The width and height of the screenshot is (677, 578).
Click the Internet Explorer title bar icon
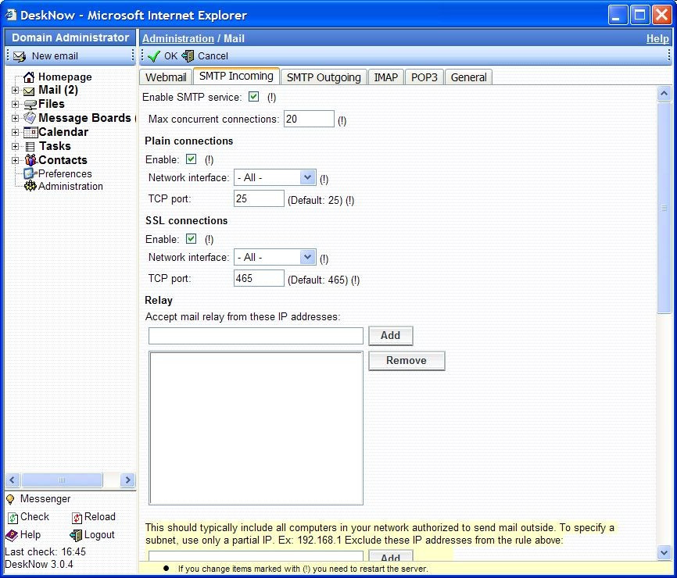pyautogui.click(x=11, y=15)
